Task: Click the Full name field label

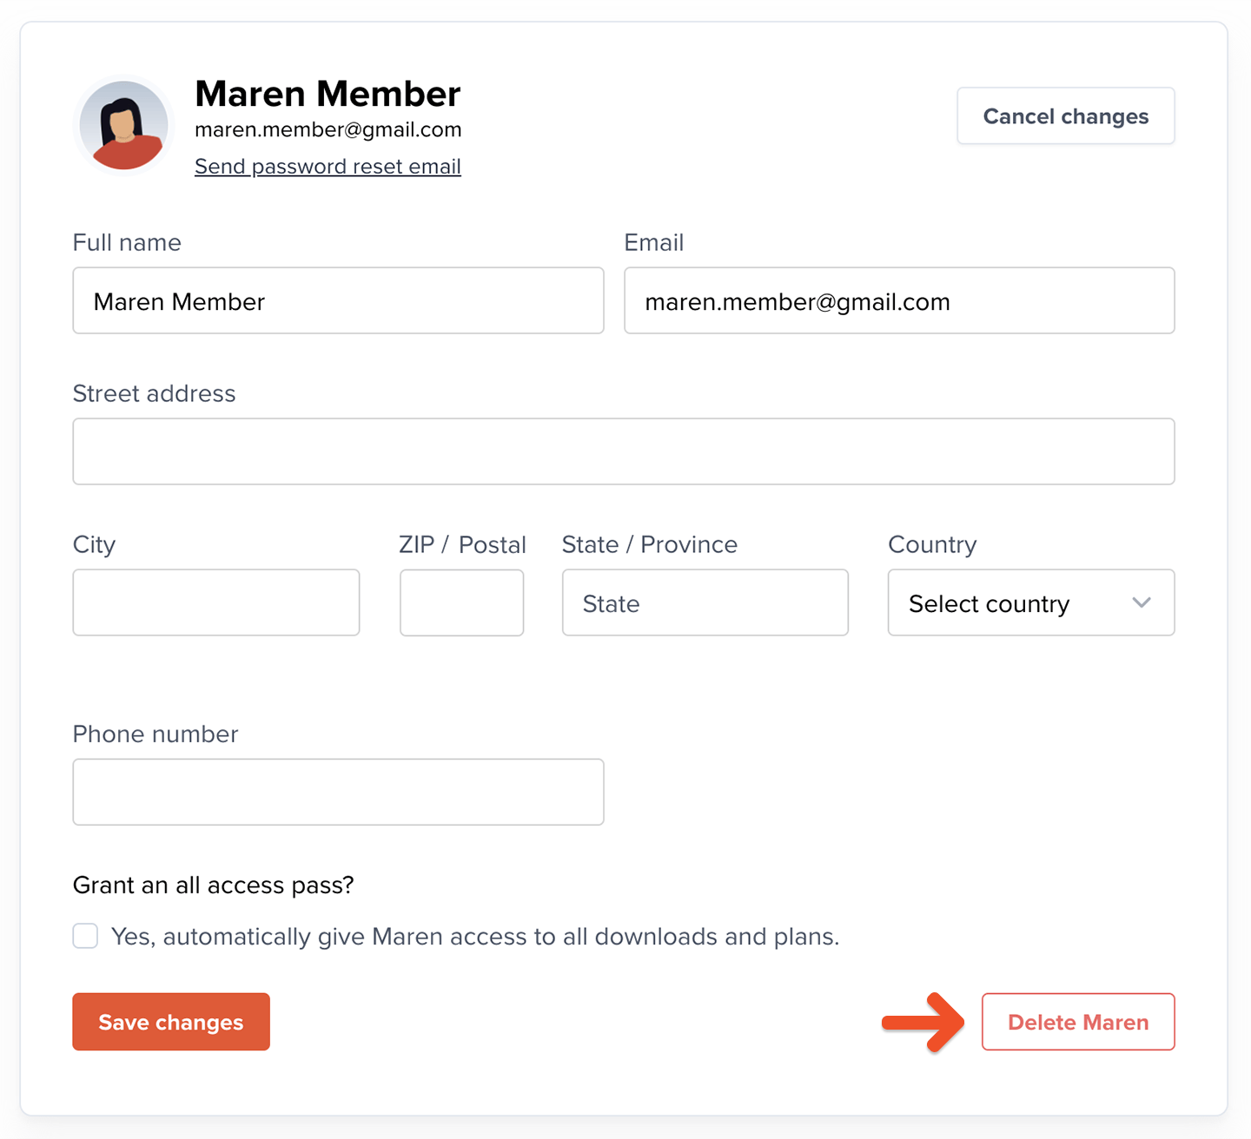Action: click(127, 243)
